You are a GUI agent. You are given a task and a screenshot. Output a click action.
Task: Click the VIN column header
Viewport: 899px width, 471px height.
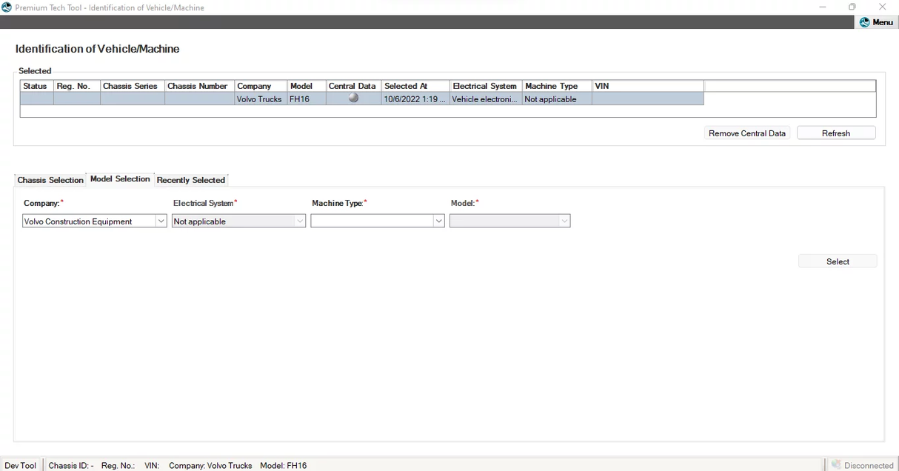(x=601, y=85)
